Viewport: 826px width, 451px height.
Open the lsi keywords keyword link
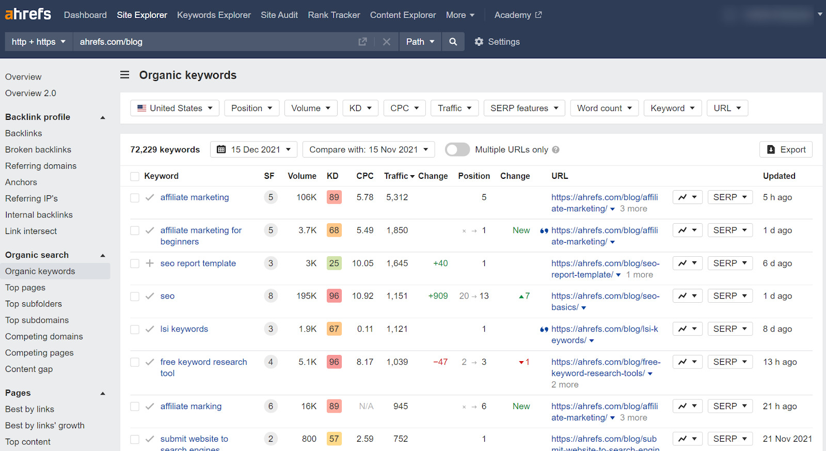[x=184, y=329]
